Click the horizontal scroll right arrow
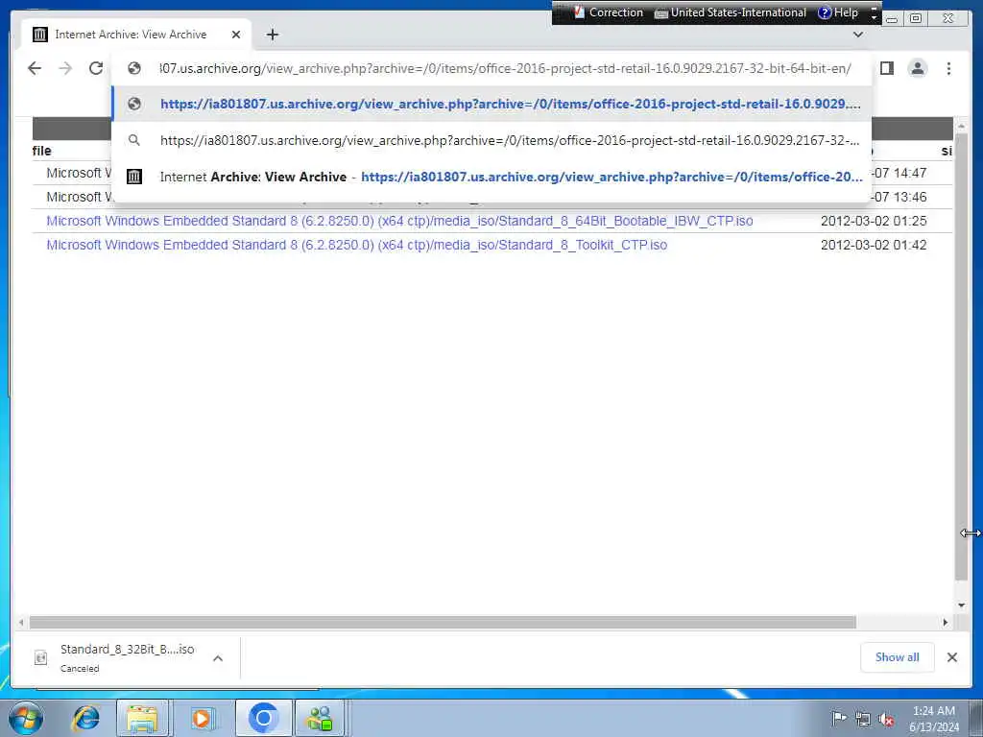This screenshot has height=737, width=983. coord(946,622)
